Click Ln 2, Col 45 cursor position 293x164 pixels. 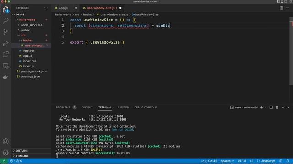tap(209, 161)
